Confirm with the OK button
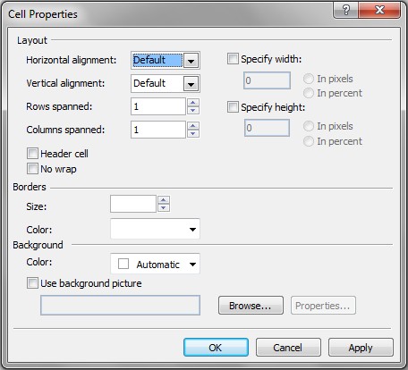 click(216, 348)
